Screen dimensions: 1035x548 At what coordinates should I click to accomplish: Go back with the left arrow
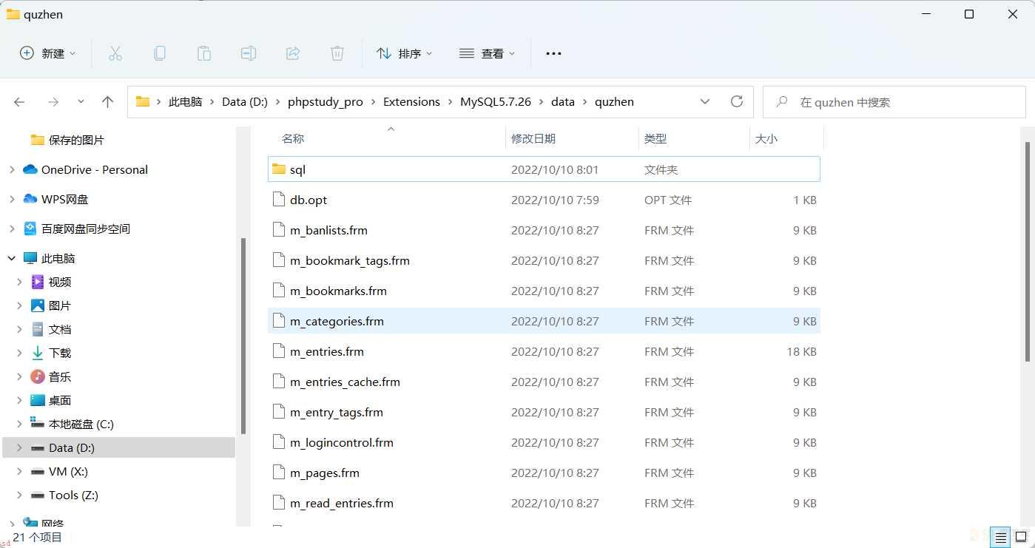pyautogui.click(x=20, y=102)
